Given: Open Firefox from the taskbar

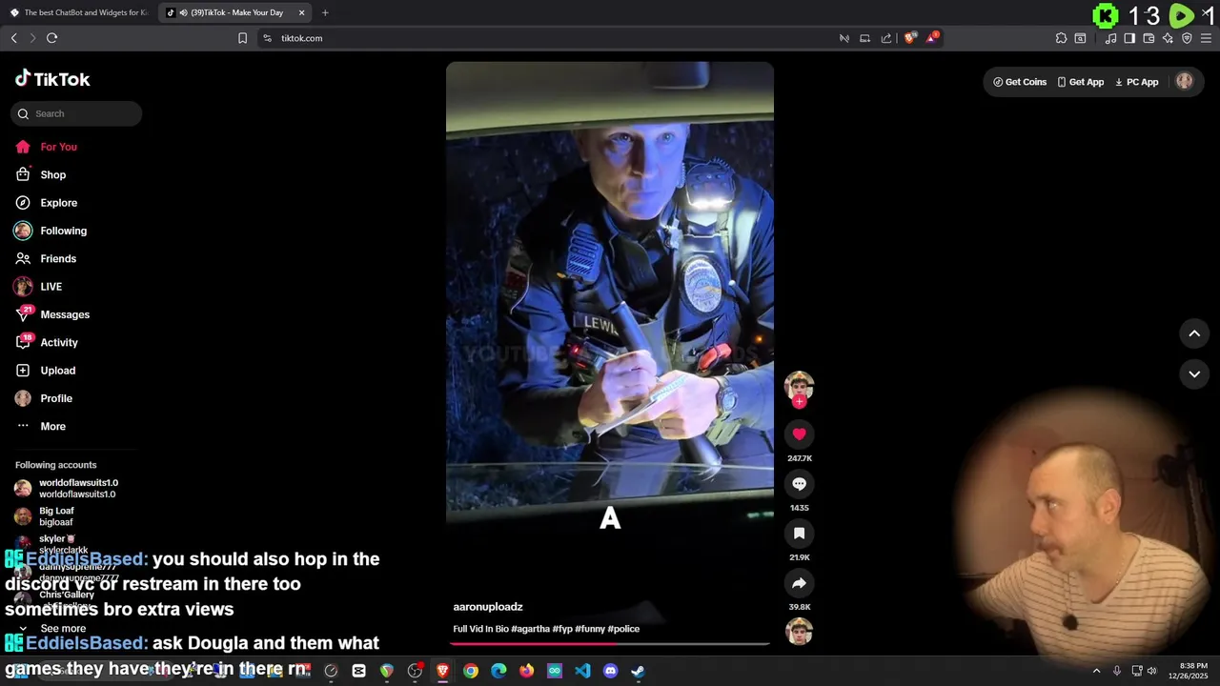Looking at the screenshot, I should (527, 671).
